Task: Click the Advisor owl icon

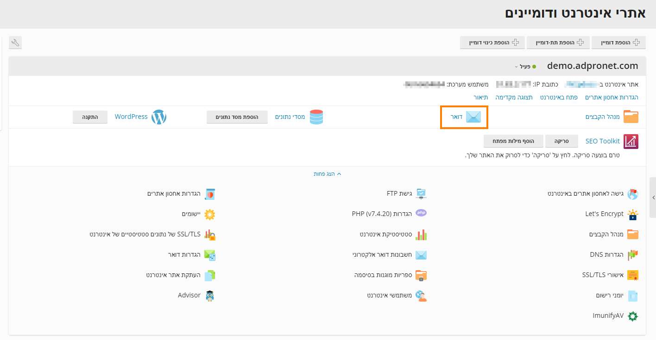Action: coord(210,296)
